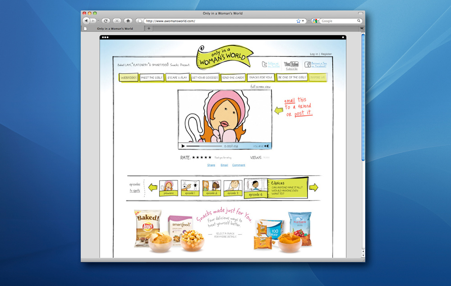Open full screen view of the video
The width and height of the screenshot is (451, 286).
(x=261, y=87)
